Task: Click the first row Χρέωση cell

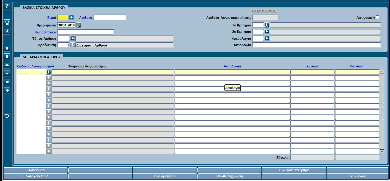Action: [313, 72]
